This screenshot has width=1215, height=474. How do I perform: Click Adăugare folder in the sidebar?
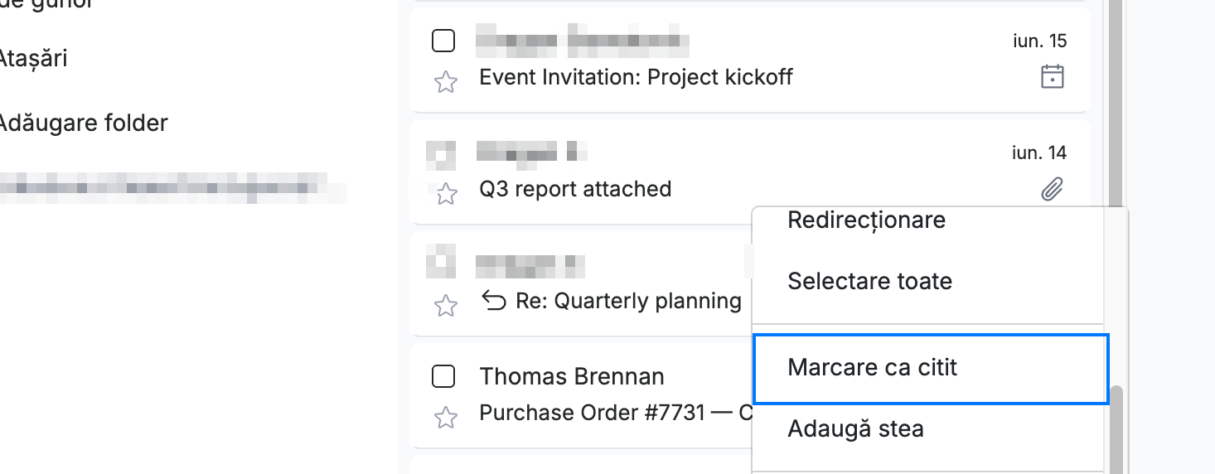(83, 123)
